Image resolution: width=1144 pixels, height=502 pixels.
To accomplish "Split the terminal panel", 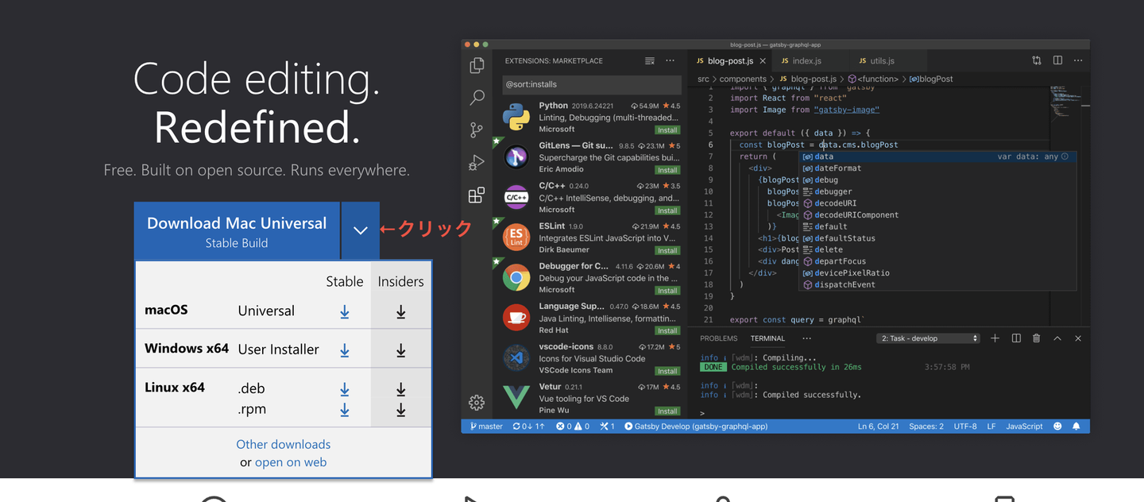I will (1016, 338).
